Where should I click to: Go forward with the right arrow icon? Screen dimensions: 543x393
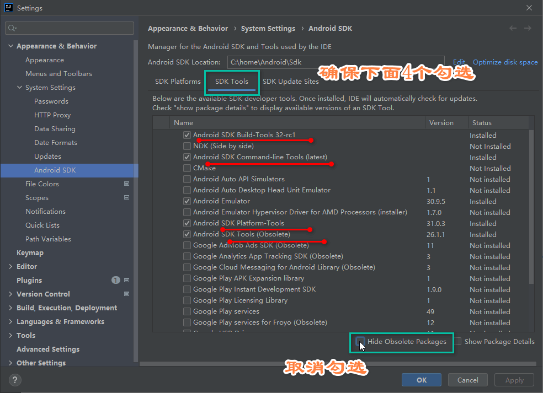pyautogui.click(x=528, y=28)
